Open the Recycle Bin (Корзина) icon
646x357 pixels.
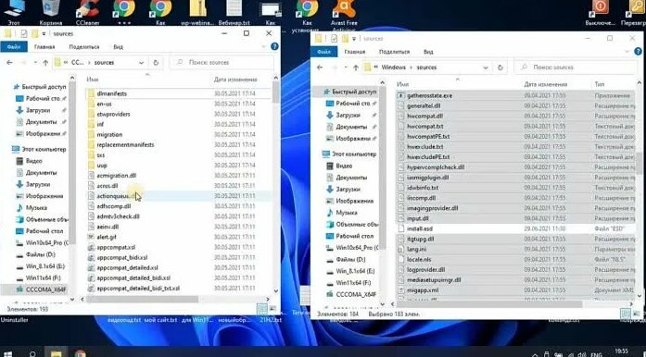click(x=51, y=12)
